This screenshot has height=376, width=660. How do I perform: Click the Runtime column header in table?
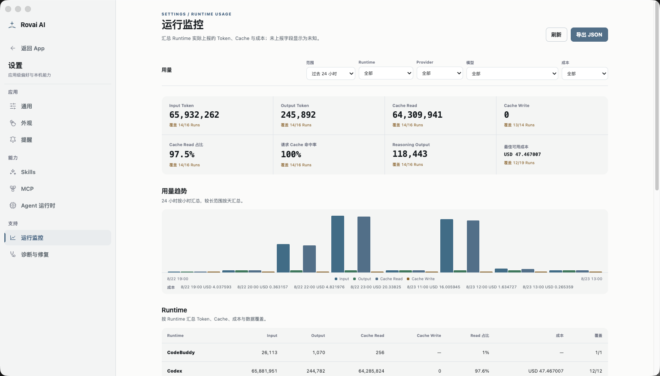(x=176, y=336)
